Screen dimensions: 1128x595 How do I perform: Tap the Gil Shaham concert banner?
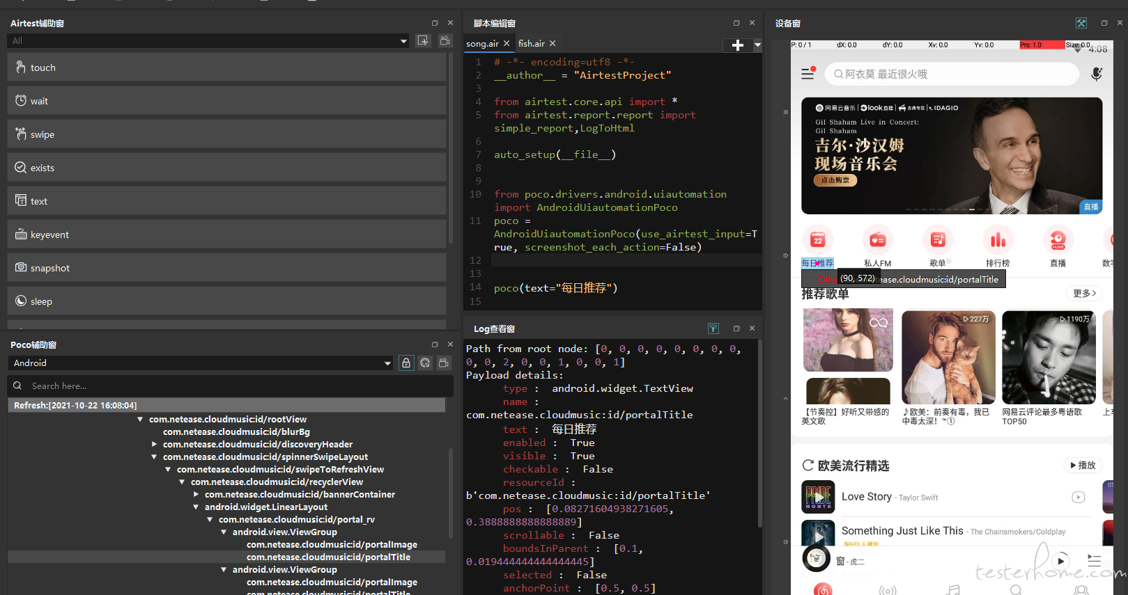pos(952,156)
